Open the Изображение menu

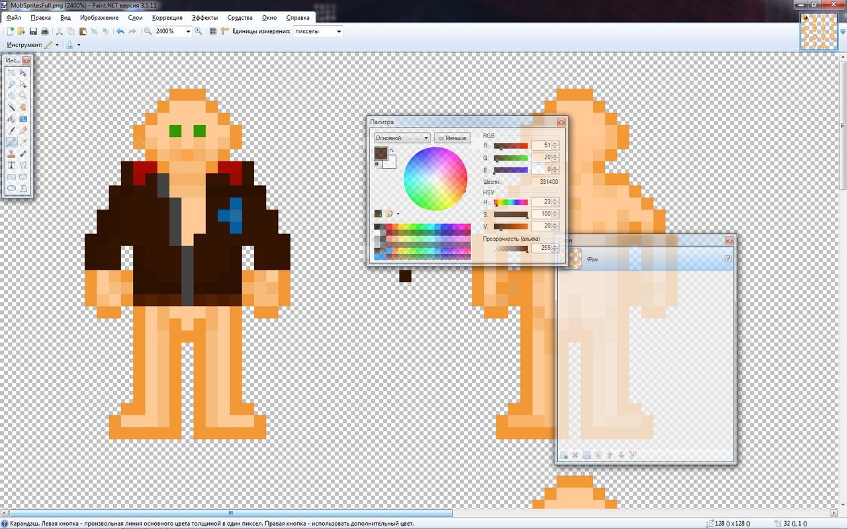click(x=99, y=17)
